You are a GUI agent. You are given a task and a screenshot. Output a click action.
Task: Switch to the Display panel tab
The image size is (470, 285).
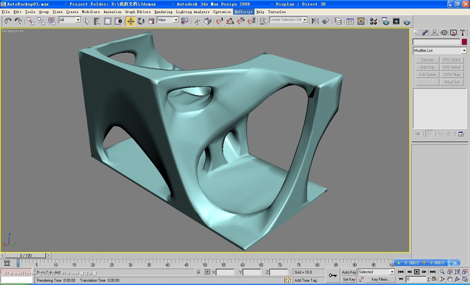[x=453, y=33]
